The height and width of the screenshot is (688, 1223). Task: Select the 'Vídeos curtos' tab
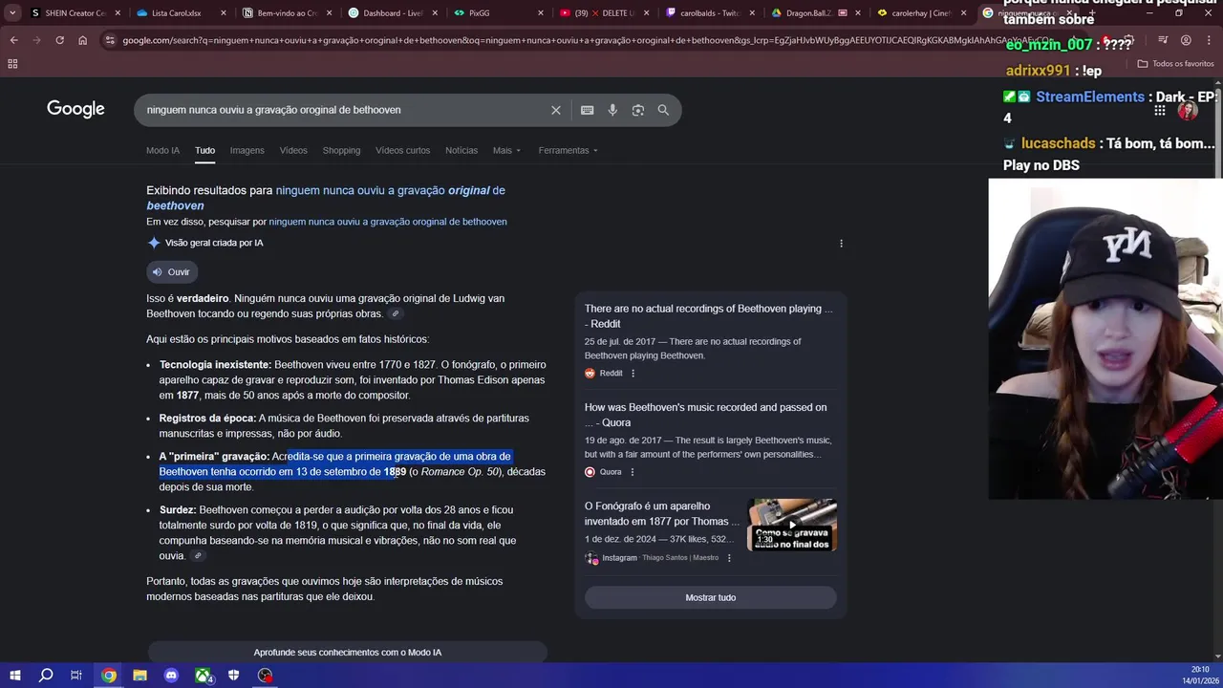[402, 150]
